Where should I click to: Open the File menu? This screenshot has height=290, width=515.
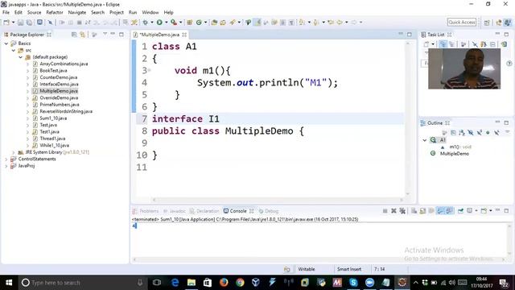[6, 13]
